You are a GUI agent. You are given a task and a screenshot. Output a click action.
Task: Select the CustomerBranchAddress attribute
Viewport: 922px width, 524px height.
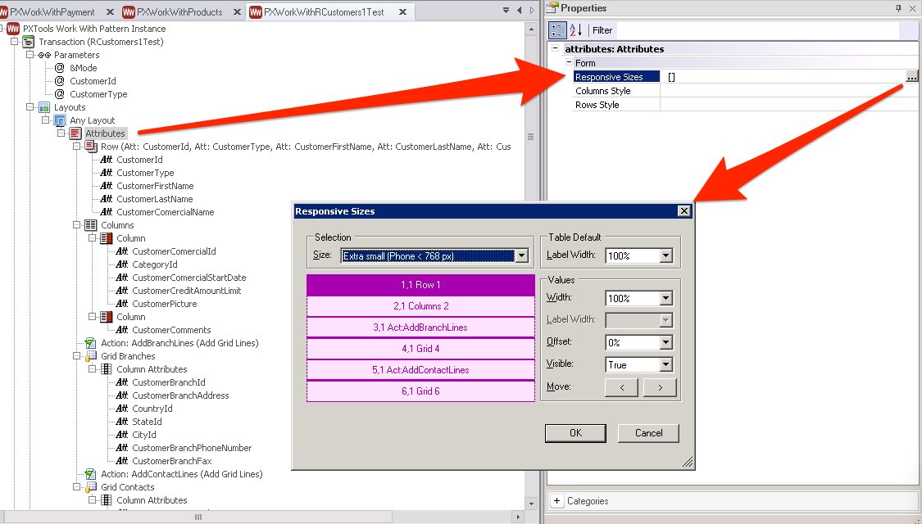point(180,395)
